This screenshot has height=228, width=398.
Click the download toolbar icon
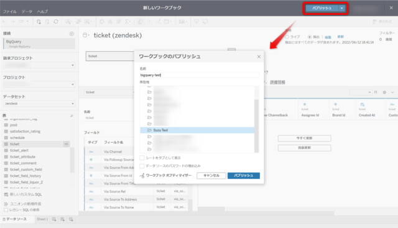pos(197,22)
